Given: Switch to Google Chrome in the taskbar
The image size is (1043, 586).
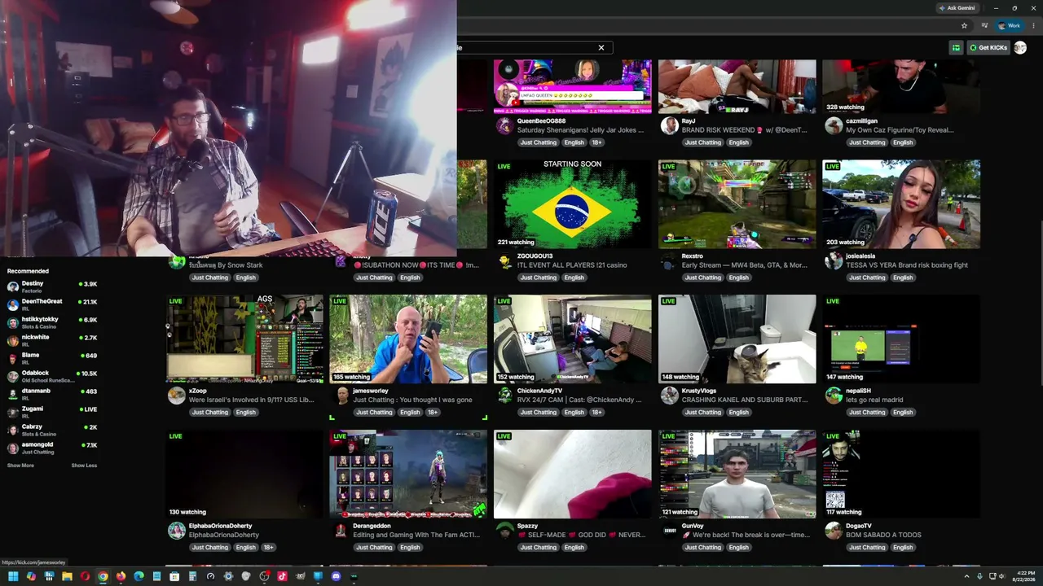Looking at the screenshot, I should [x=103, y=576].
